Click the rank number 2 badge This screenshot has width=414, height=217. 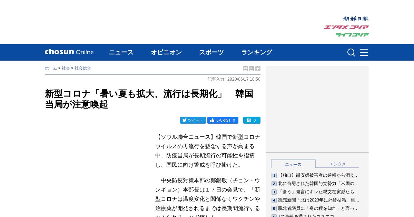coord(274,184)
